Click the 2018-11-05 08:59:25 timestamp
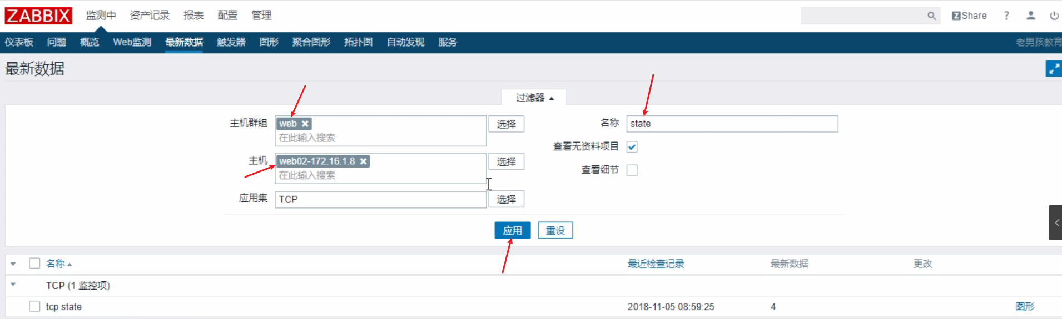 click(x=671, y=307)
